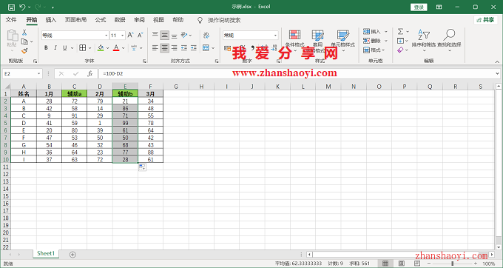Screen dimensions: 503x268
Task: Undo the last action
Action: point(22,7)
